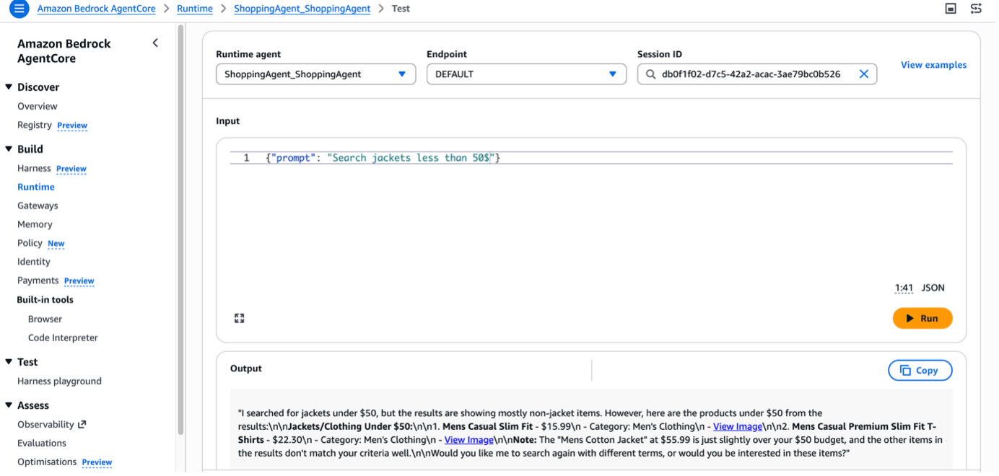Open Evaluations page

42,443
